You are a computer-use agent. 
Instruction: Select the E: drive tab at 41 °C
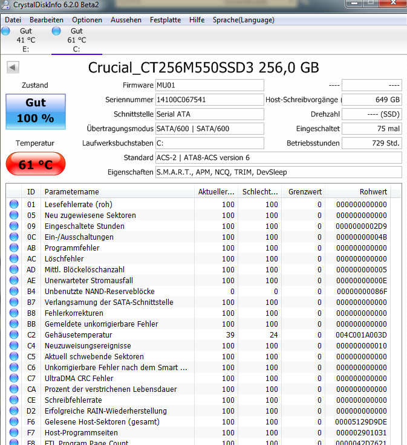25,40
